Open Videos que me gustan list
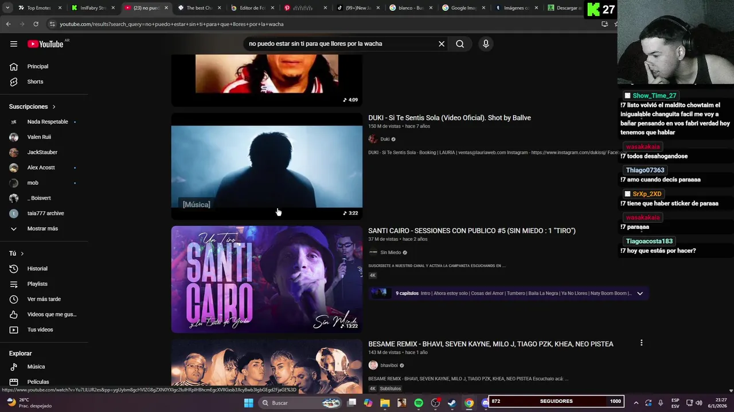The image size is (734, 412). point(44,315)
